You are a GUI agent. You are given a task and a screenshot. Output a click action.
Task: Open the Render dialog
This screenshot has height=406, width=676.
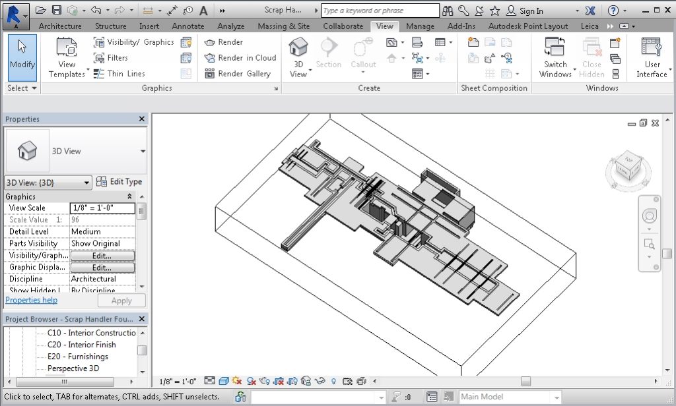pyautogui.click(x=226, y=42)
